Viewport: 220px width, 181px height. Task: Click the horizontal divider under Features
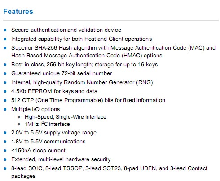111,20
